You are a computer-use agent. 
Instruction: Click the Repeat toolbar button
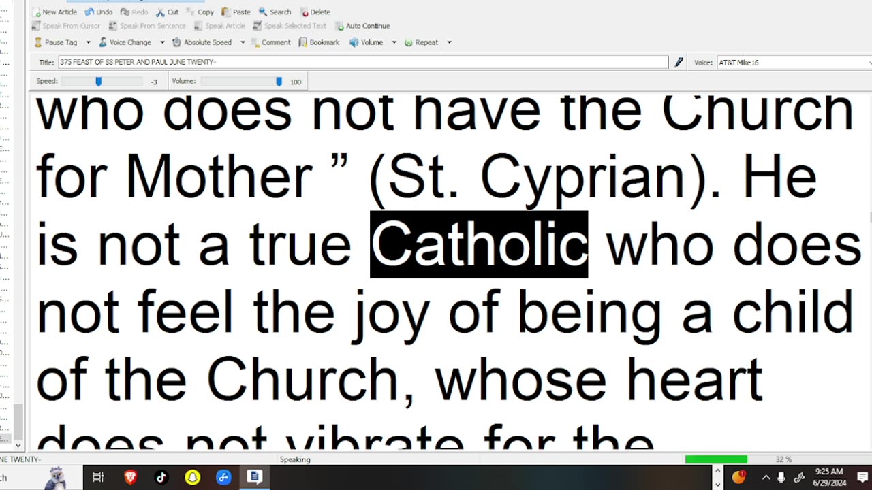(x=422, y=42)
